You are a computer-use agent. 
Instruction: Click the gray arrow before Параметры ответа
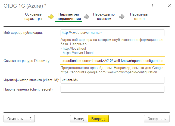click(x=122, y=17)
